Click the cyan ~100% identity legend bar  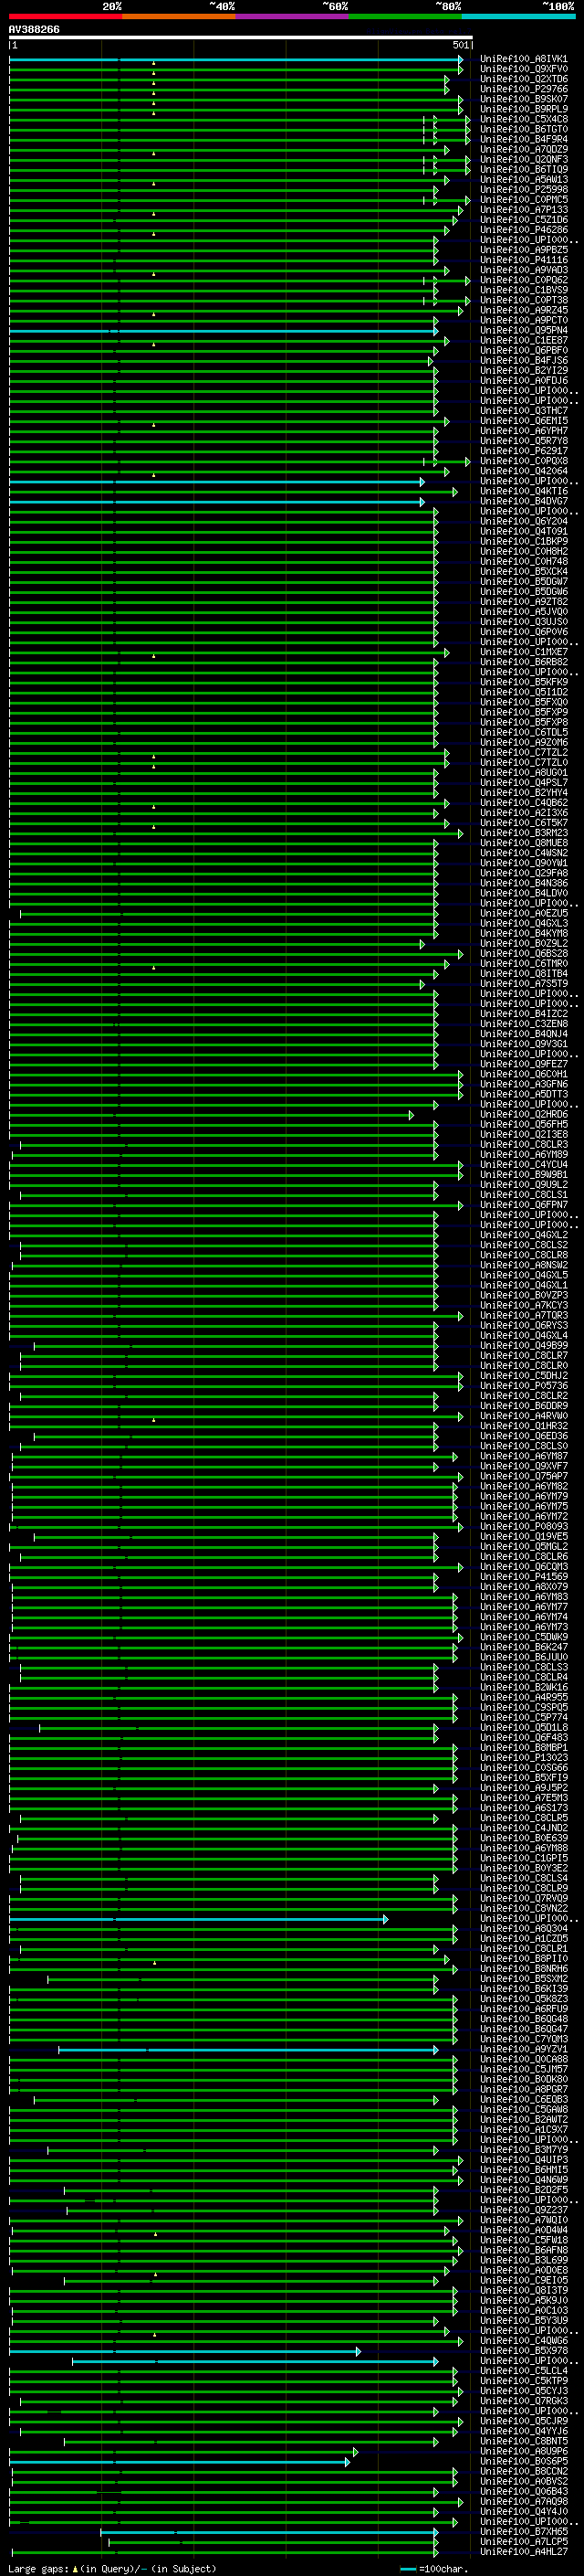point(518,16)
